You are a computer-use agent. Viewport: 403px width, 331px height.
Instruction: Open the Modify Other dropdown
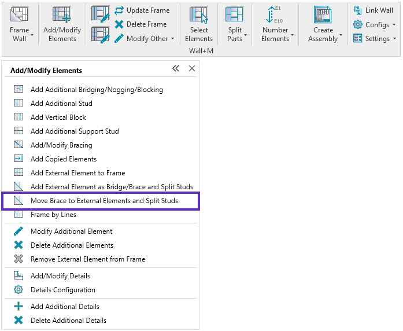172,39
